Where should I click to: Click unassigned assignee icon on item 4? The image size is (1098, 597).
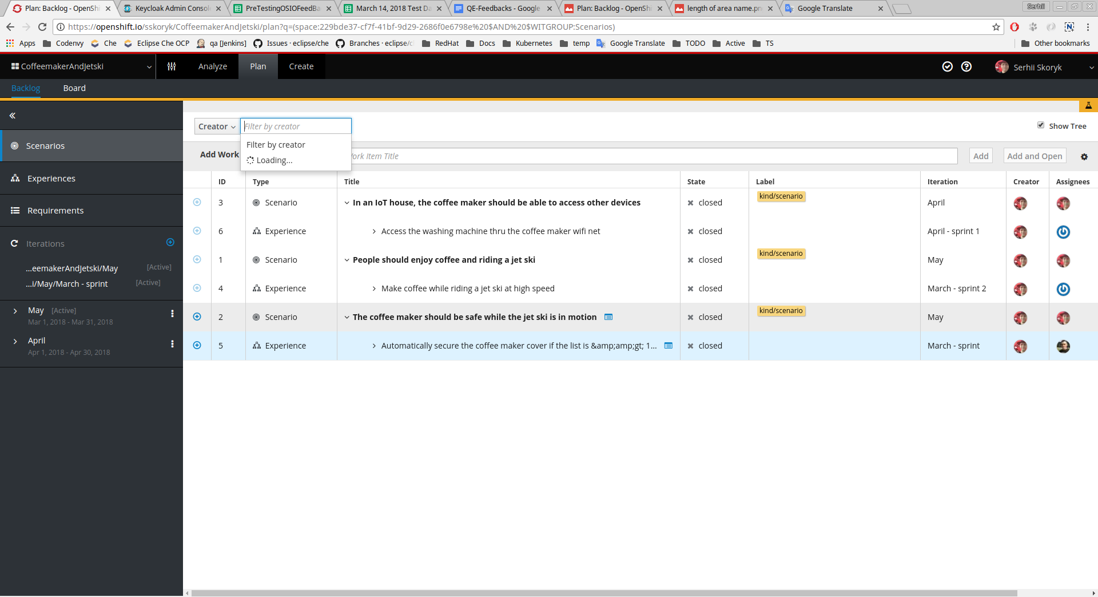point(1063,289)
